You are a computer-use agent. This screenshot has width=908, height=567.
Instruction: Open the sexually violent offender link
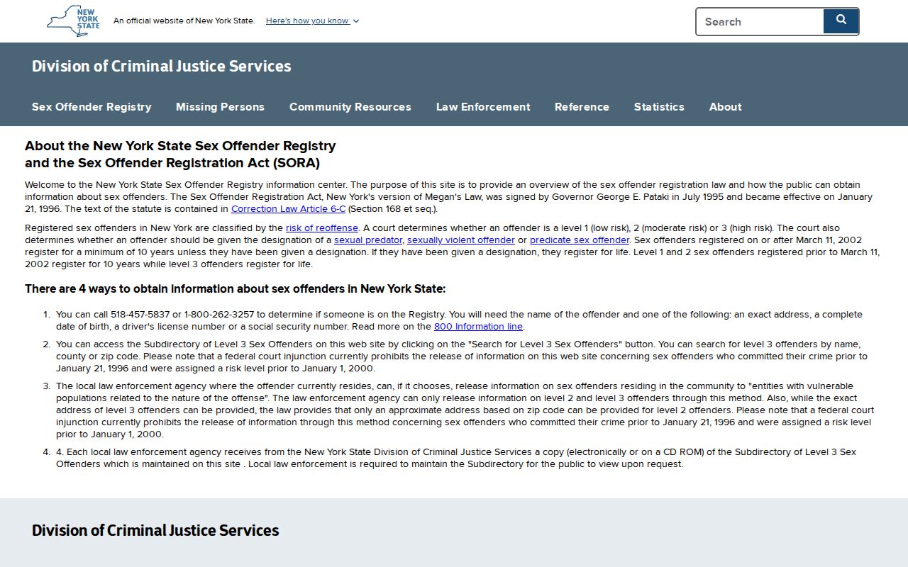tap(461, 240)
